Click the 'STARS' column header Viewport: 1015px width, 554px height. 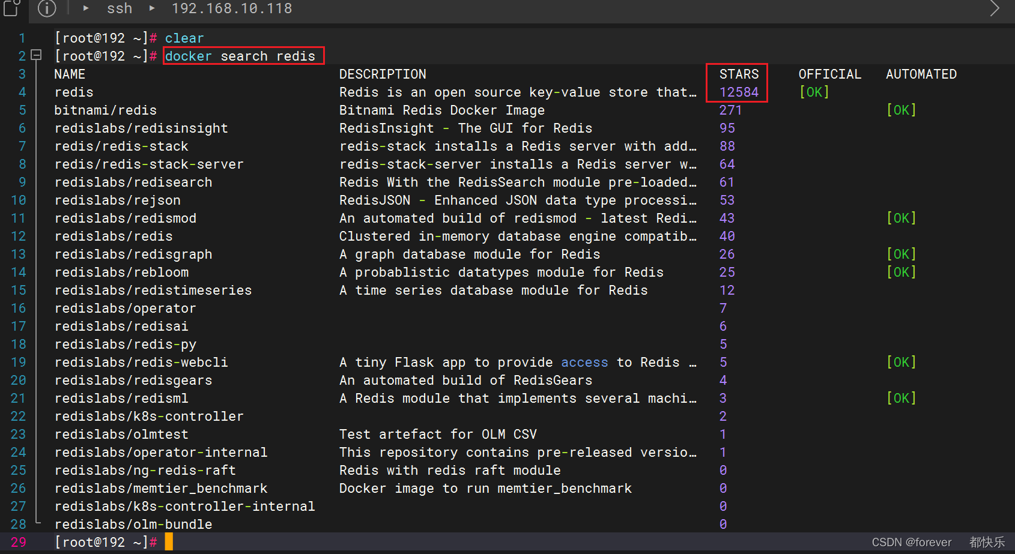(739, 74)
